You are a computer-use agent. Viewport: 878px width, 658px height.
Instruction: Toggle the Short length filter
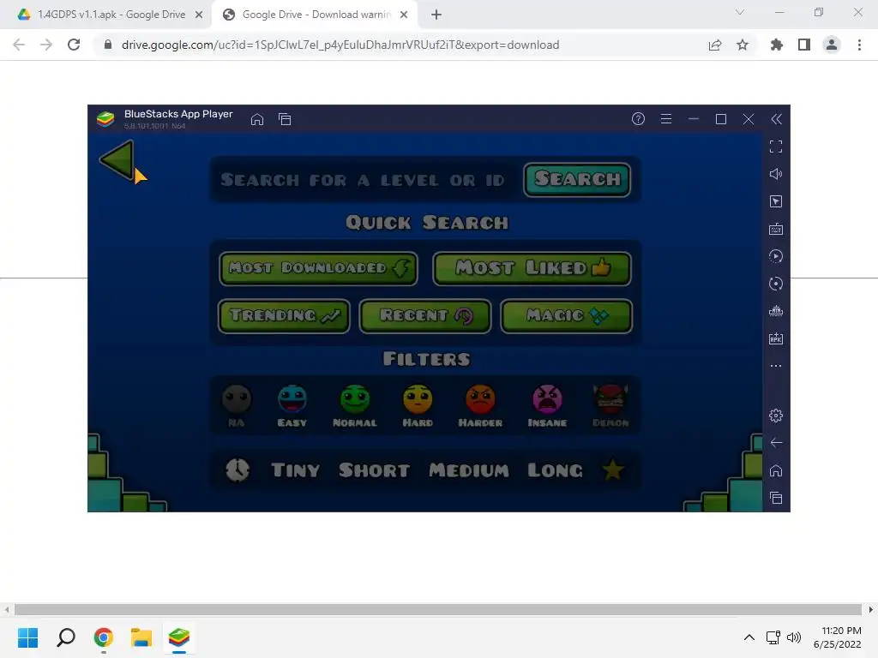[x=374, y=470]
